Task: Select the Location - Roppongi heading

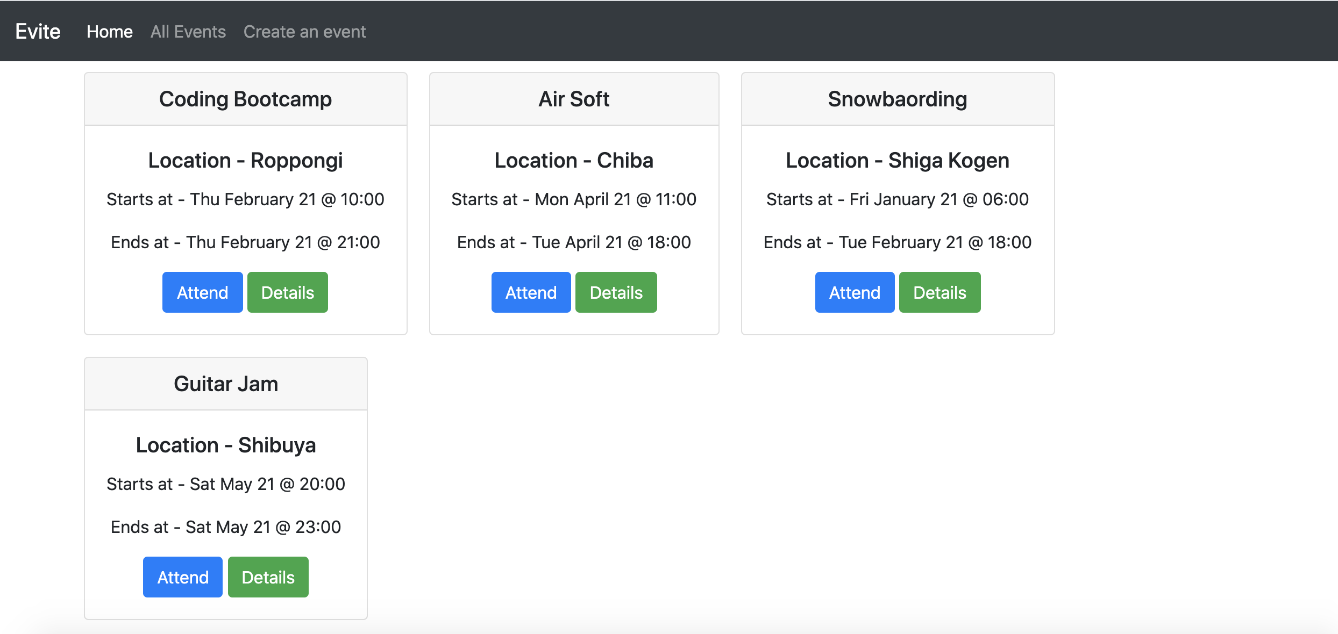Action: pyautogui.click(x=245, y=161)
